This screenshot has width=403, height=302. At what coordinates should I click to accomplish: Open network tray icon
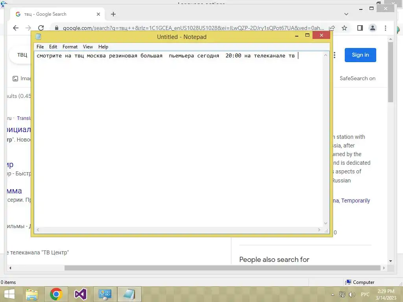coord(342,294)
